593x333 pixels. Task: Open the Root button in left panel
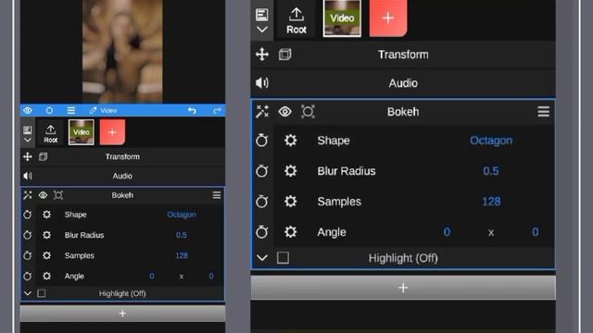pos(51,134)
